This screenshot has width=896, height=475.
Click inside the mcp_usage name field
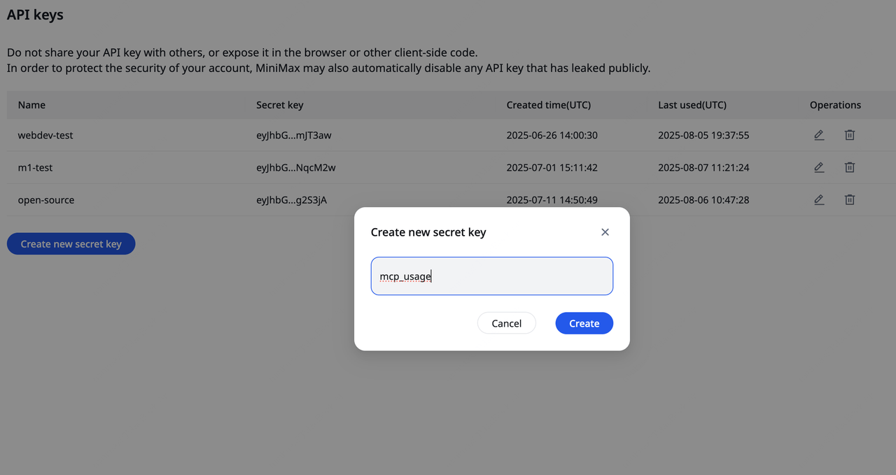[x=490, y=276]
